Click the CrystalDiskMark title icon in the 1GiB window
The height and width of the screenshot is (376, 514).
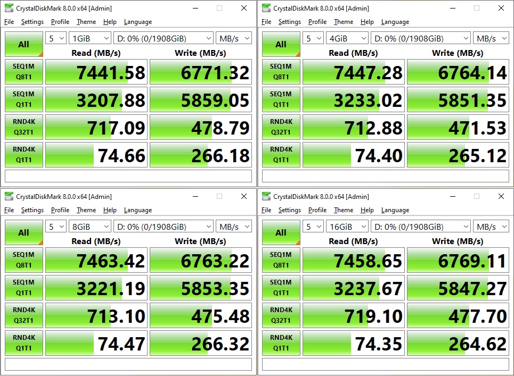tap(9, 9)
